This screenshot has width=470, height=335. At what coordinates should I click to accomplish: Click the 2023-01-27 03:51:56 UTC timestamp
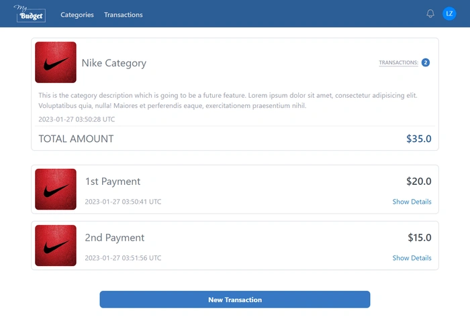coord(123,258)
